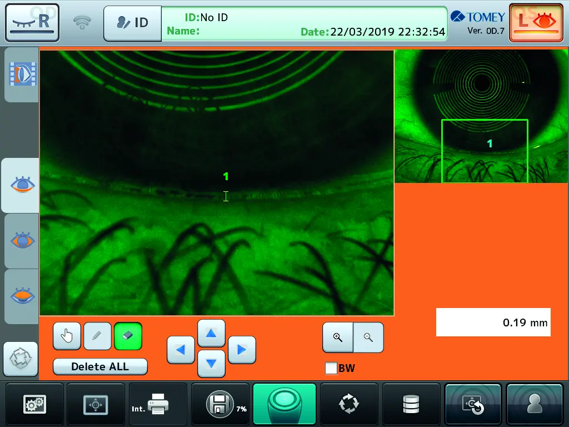
Task: Open the video film strip tab
Action: tap(22, 75)
